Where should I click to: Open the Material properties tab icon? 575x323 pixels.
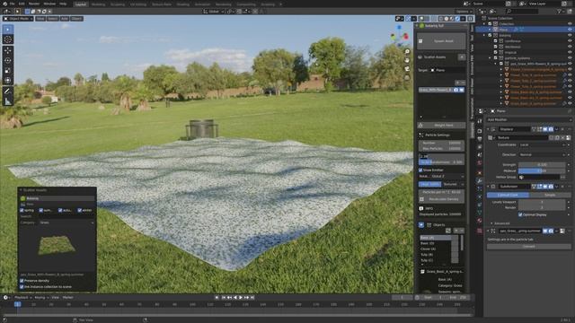479,221
